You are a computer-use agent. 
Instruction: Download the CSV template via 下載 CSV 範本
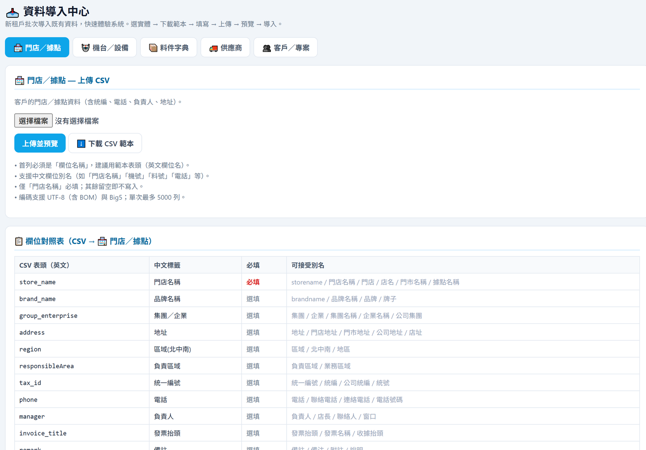[105, 143]
